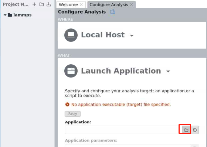
Task: Click the red error icon
Action: [x=67, y=105]
